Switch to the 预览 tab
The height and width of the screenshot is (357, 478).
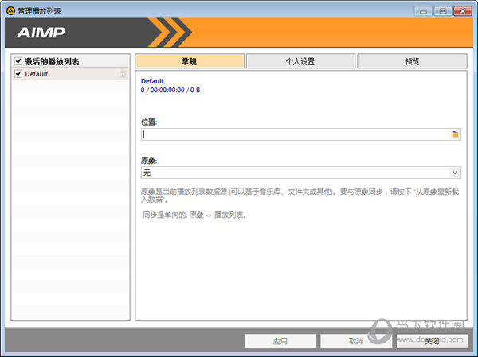[x=412, y=61]
